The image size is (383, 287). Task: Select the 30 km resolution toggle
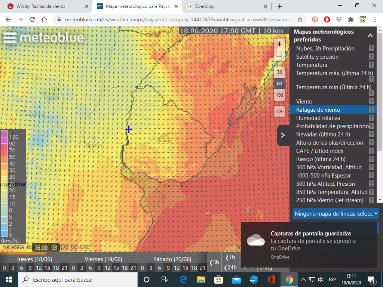tap(279, 72)
